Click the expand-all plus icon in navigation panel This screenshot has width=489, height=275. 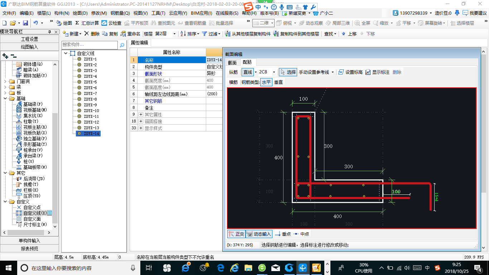(x=5, y=56)
